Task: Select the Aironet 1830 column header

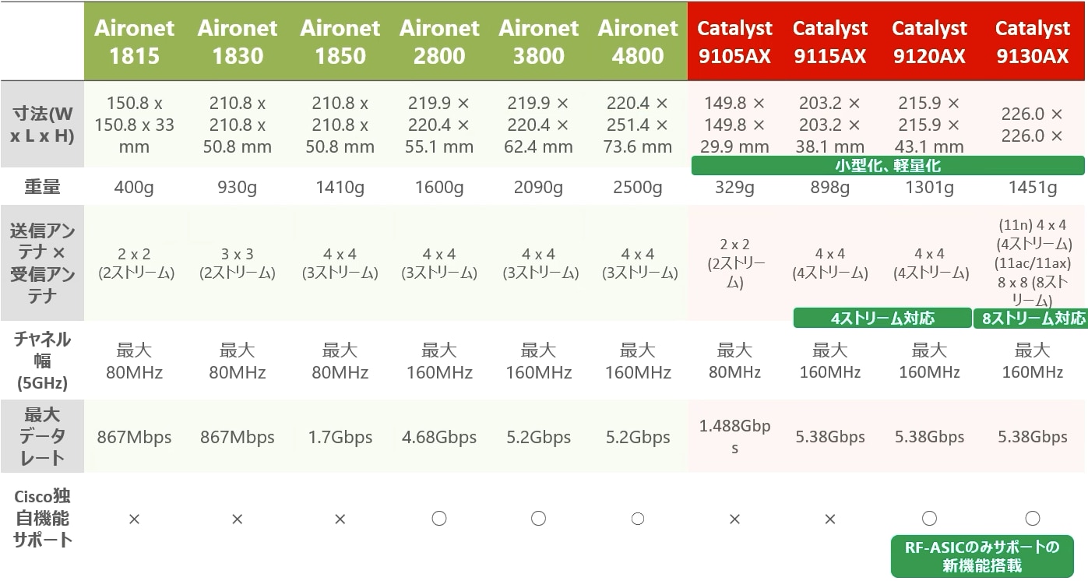Action: 238,41
